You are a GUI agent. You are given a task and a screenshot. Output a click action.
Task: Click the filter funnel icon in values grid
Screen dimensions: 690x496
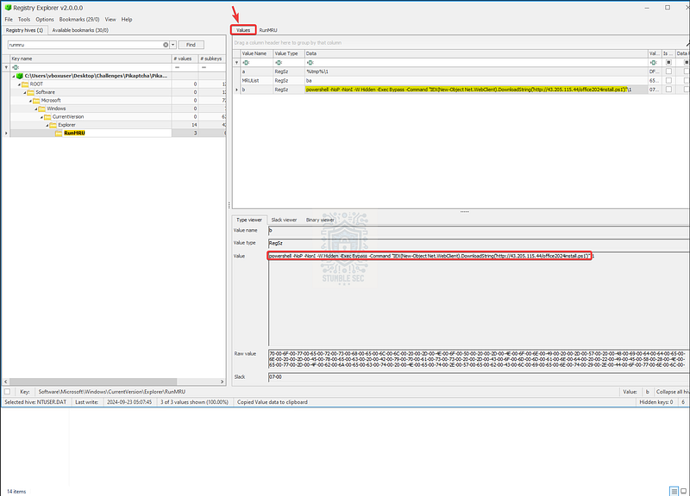236,62
